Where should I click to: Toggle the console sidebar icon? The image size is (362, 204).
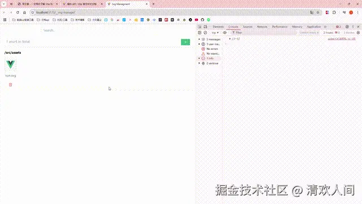click(x=200, y=33)
